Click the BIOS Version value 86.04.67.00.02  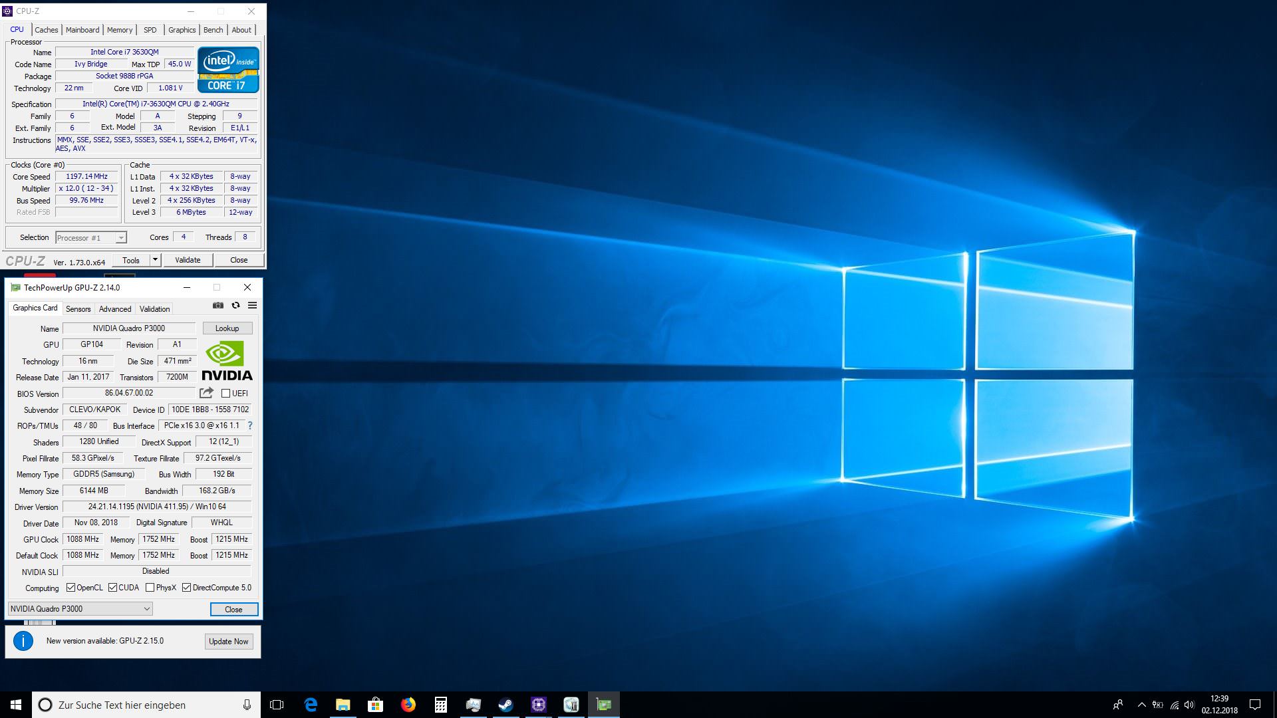129,394
